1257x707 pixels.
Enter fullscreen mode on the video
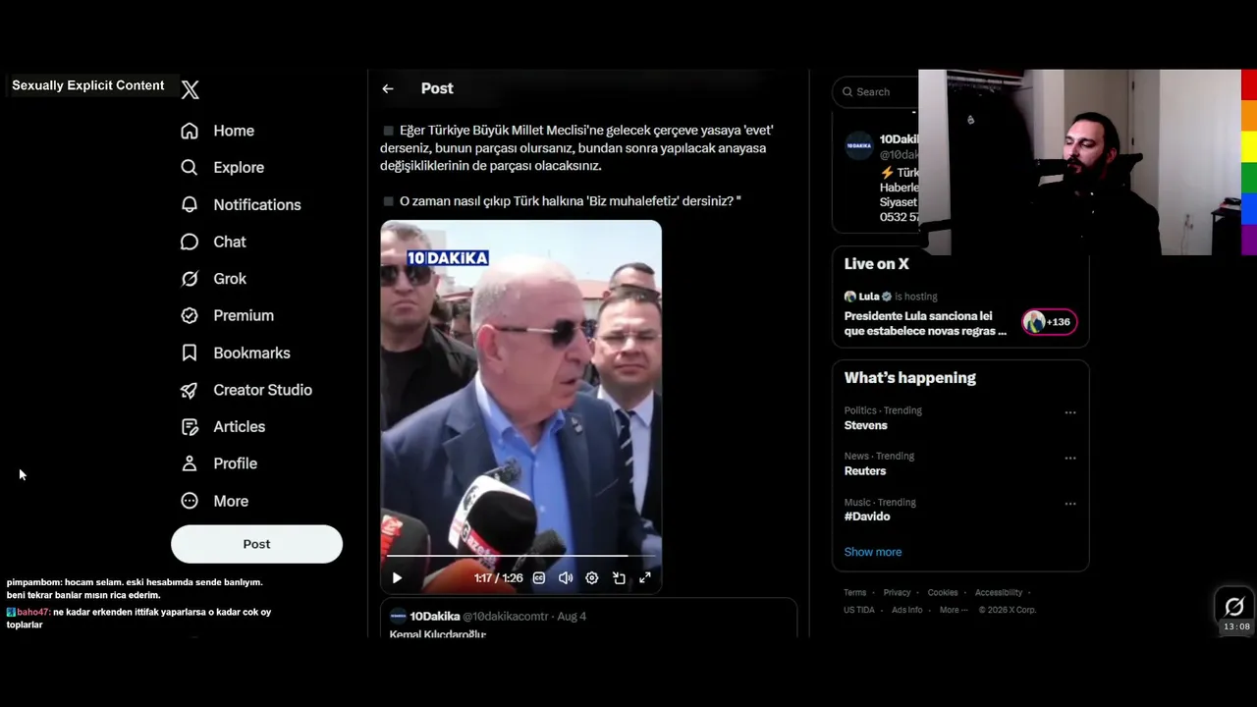click(645, 578)
